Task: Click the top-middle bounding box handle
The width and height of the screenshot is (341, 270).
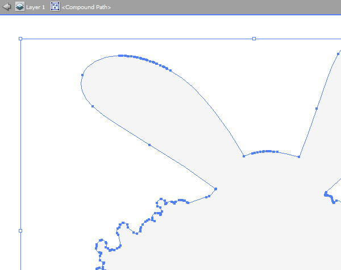Action: [x=254, y=39]
